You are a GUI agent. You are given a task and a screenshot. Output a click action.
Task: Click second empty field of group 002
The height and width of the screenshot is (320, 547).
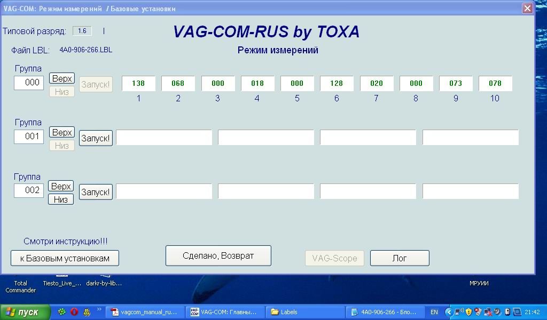coord(266,191)
